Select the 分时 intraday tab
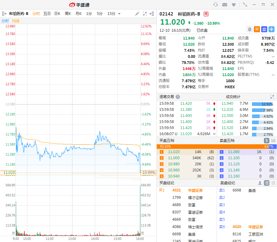Screen dimensions: 277x242 click(x=36, y=14)
